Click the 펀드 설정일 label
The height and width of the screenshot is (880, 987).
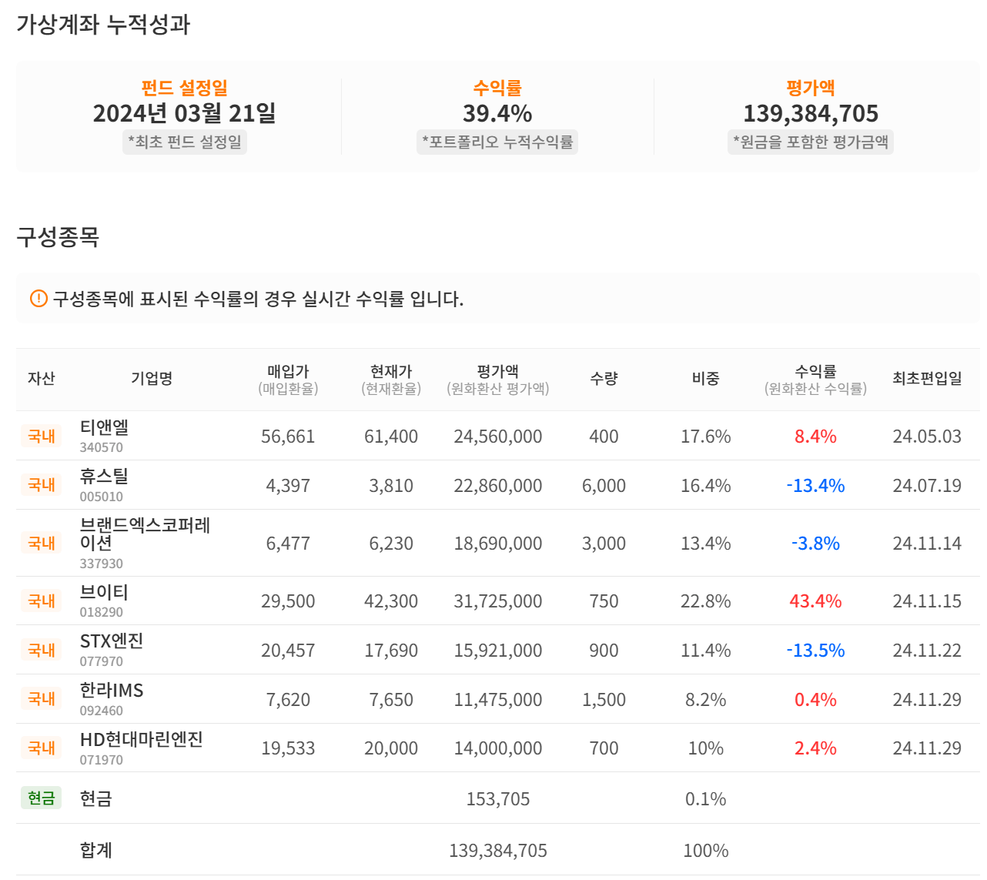(185, 88)
